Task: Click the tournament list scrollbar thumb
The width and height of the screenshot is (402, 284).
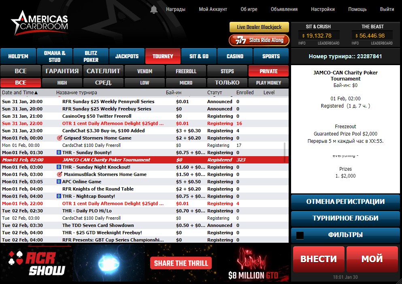Action: 284,152
